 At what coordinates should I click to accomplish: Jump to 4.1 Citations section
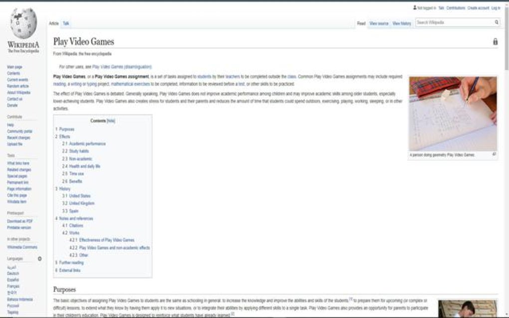pyautogui.click(x=73, y=226)
